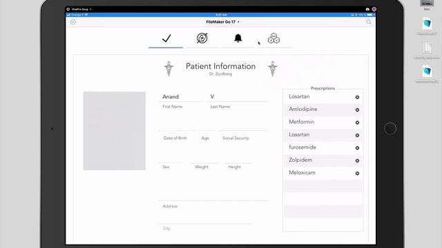
Task: Click the Dr. Zoidberg subtitle
Action: pos(220,74)
